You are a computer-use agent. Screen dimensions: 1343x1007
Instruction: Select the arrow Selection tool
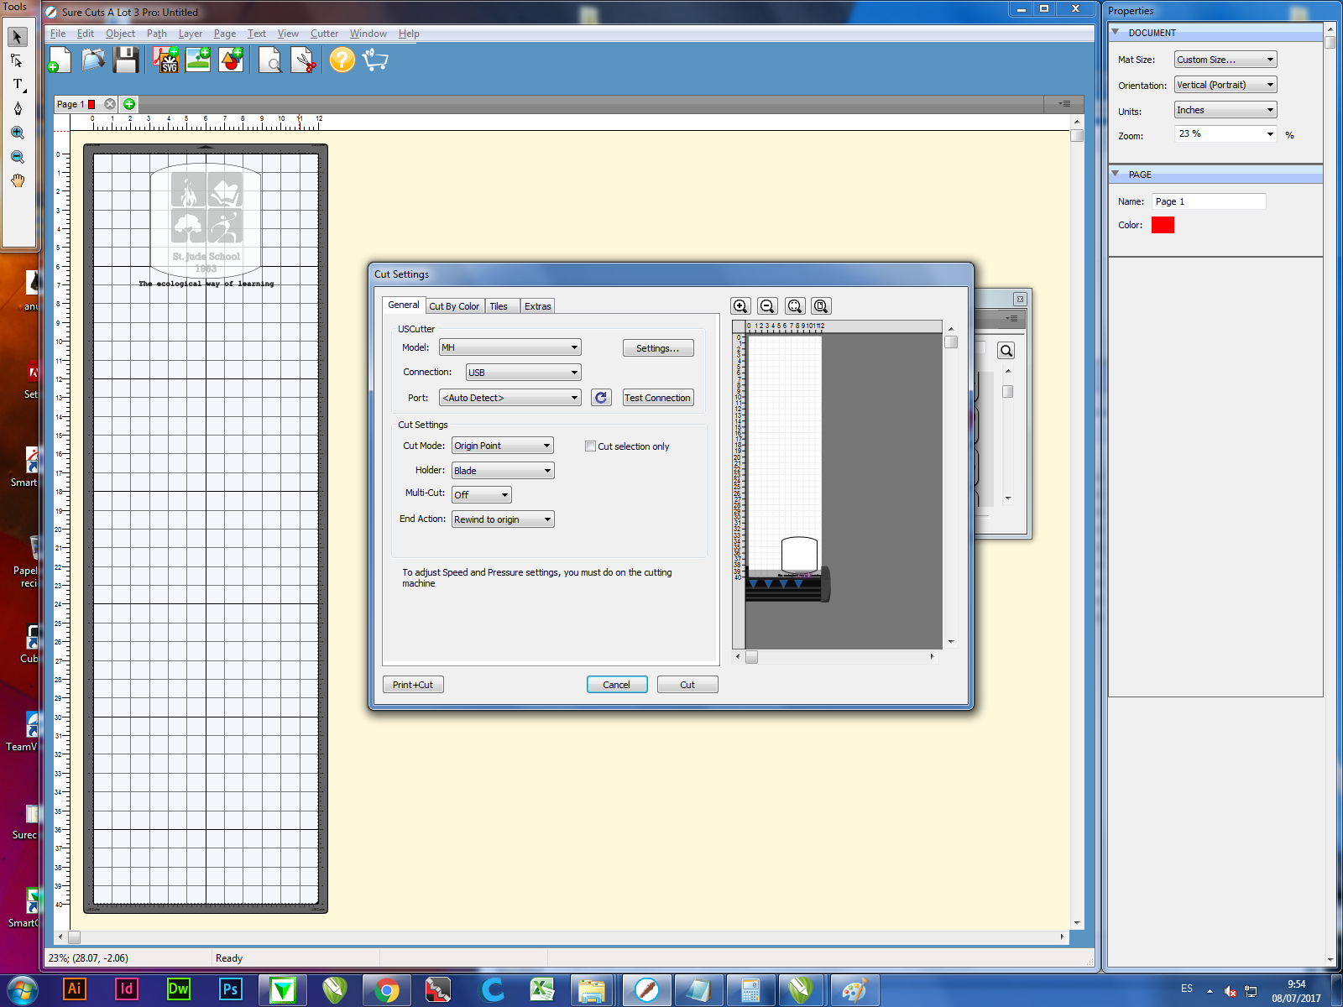tap(17, 37)
